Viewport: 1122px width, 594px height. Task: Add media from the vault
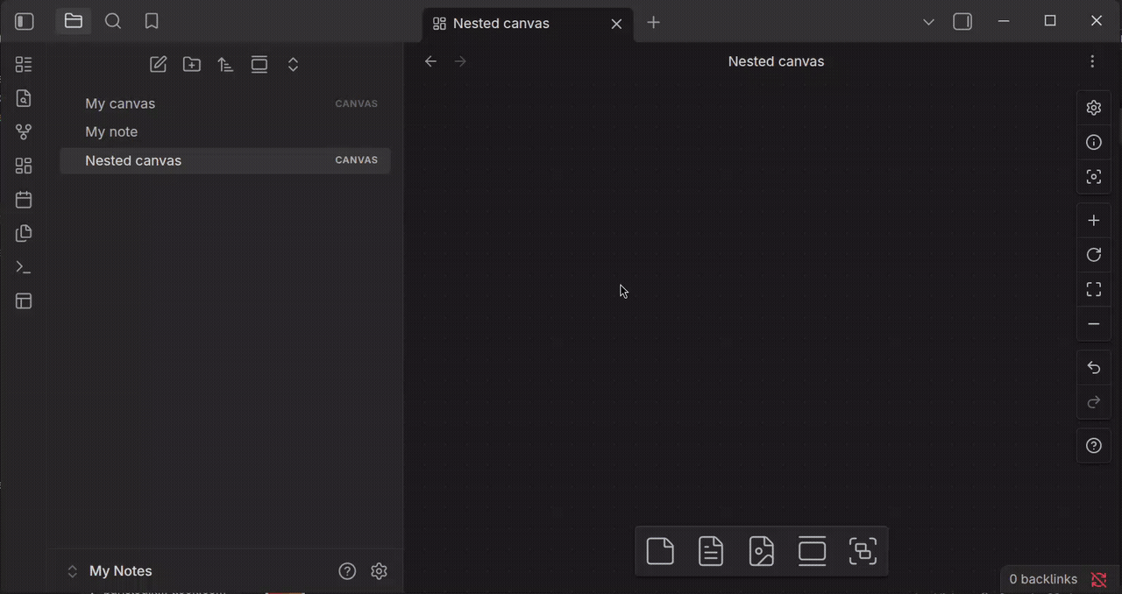coord(762,551)
